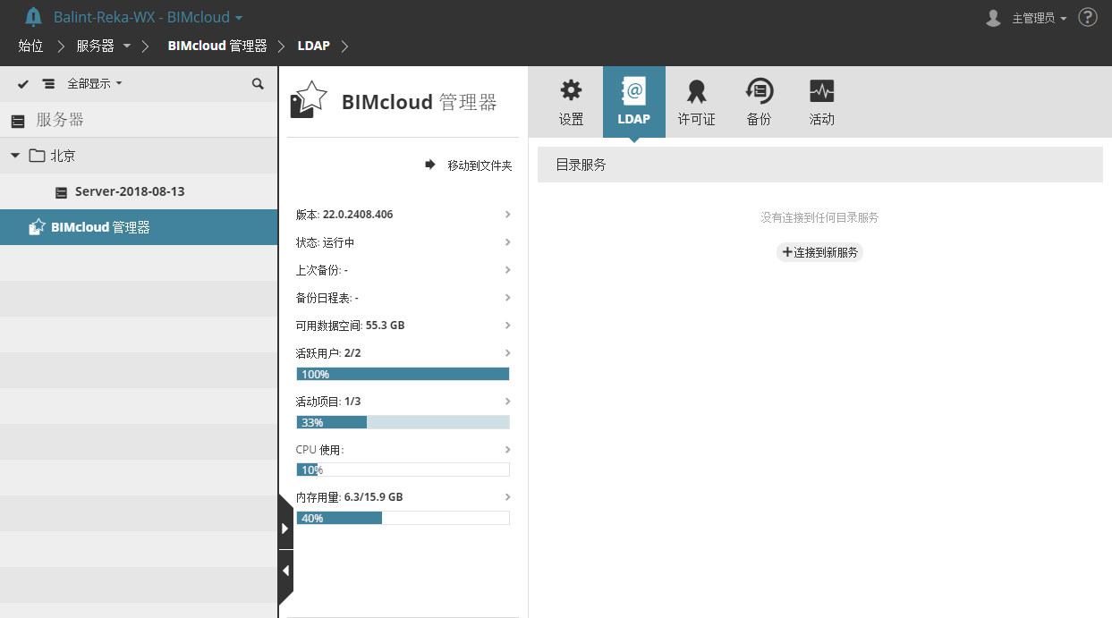Expand the CPU 使用 row chevron
Screen dimensions: 1112x618
508,450
